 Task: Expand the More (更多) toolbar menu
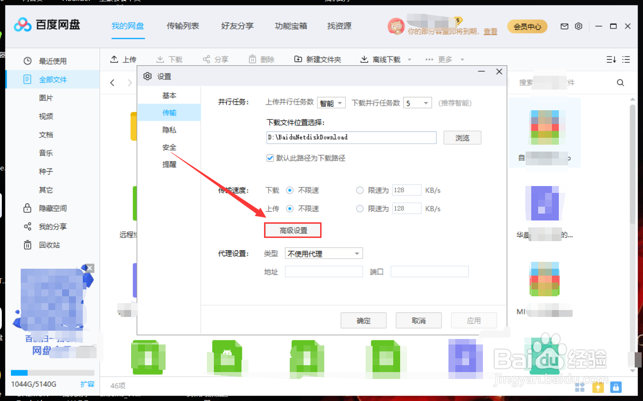(x=444, y=59)
